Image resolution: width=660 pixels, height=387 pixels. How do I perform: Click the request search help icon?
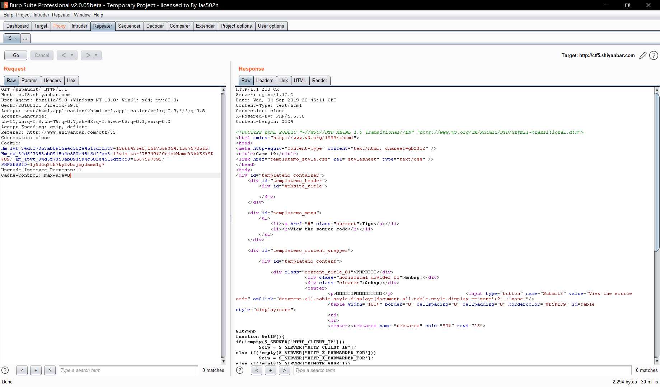tap(5, 370)
